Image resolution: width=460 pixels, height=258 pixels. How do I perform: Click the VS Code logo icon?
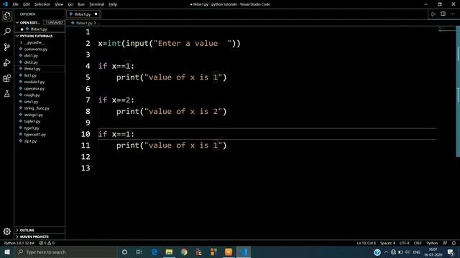(5, 4)
